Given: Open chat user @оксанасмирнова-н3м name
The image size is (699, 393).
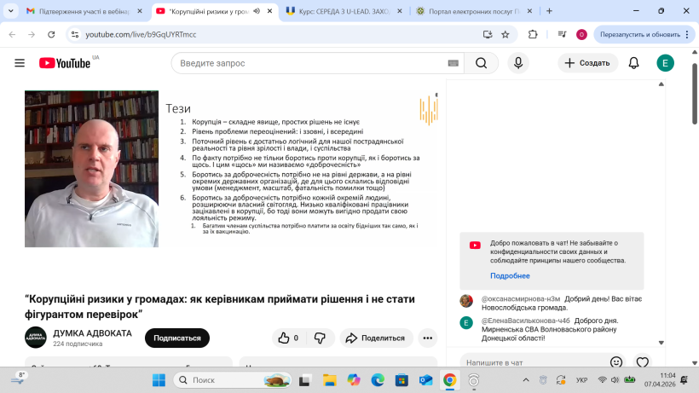Looking at the screenshot, I should click(x=521, y=299).
